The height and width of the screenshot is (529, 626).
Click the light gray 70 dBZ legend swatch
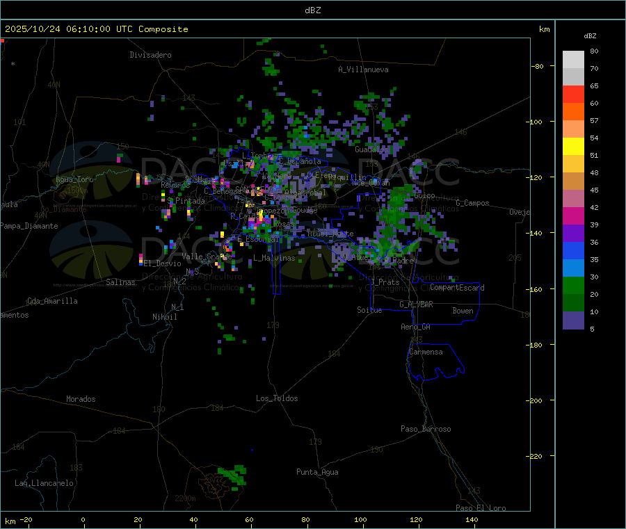(573, 76)
